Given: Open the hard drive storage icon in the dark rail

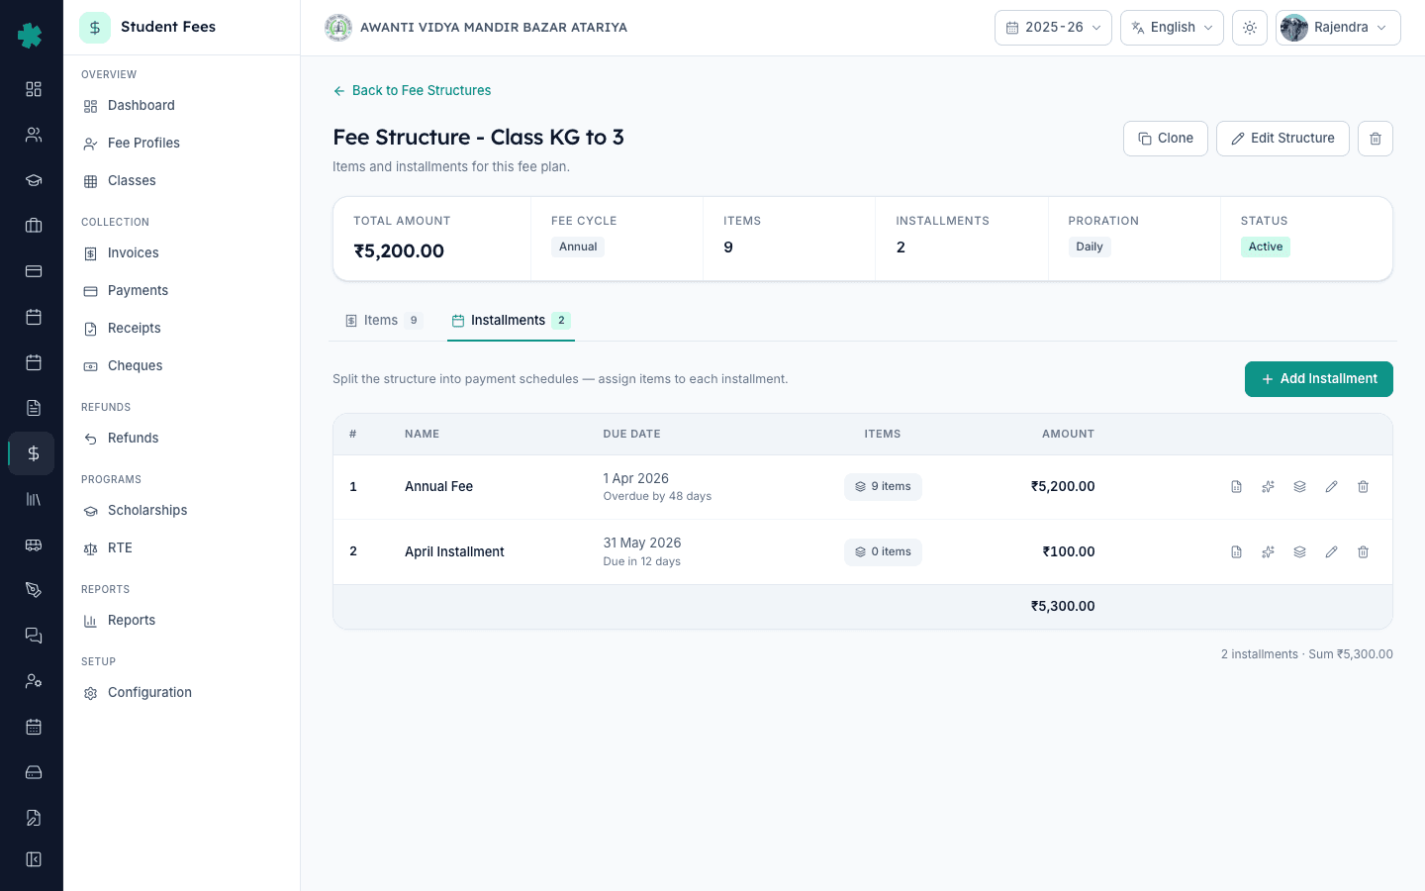Looking at the screenshot, I should coord(34,772).
